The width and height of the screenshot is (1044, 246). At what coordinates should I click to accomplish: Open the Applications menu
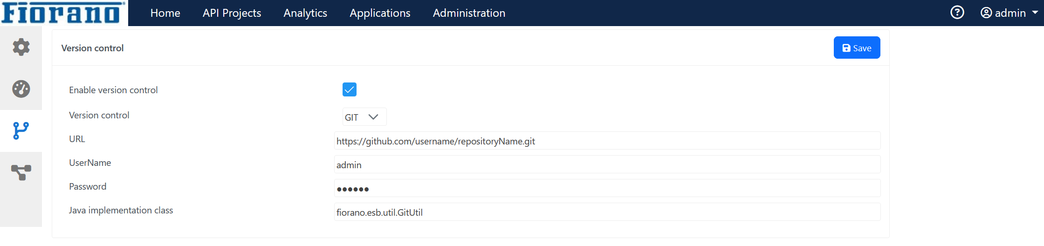tap(380, 13)
